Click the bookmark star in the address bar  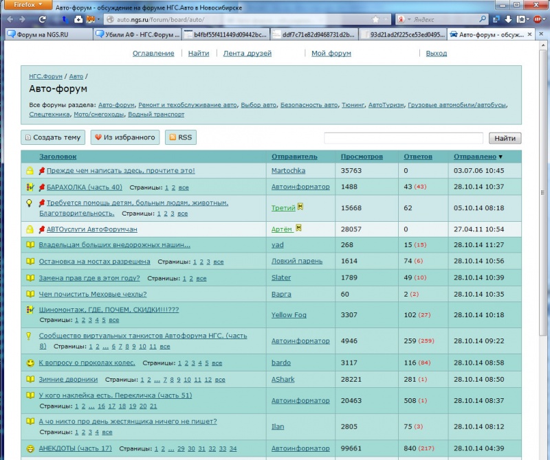pyautogui.click(x=375, y=20)
